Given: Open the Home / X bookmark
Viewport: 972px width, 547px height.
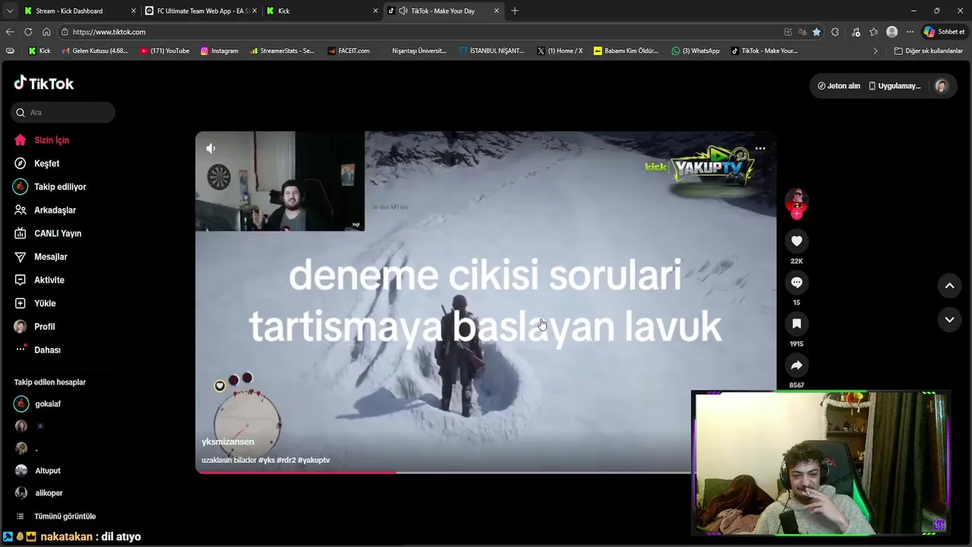Looking at the screenshot, I should (560, 51).
